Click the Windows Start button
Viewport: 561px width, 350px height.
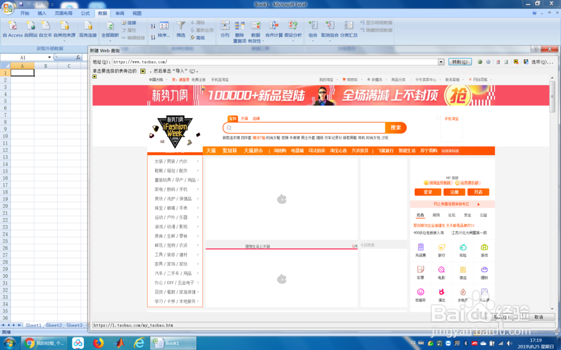click(x=10, y=343)
